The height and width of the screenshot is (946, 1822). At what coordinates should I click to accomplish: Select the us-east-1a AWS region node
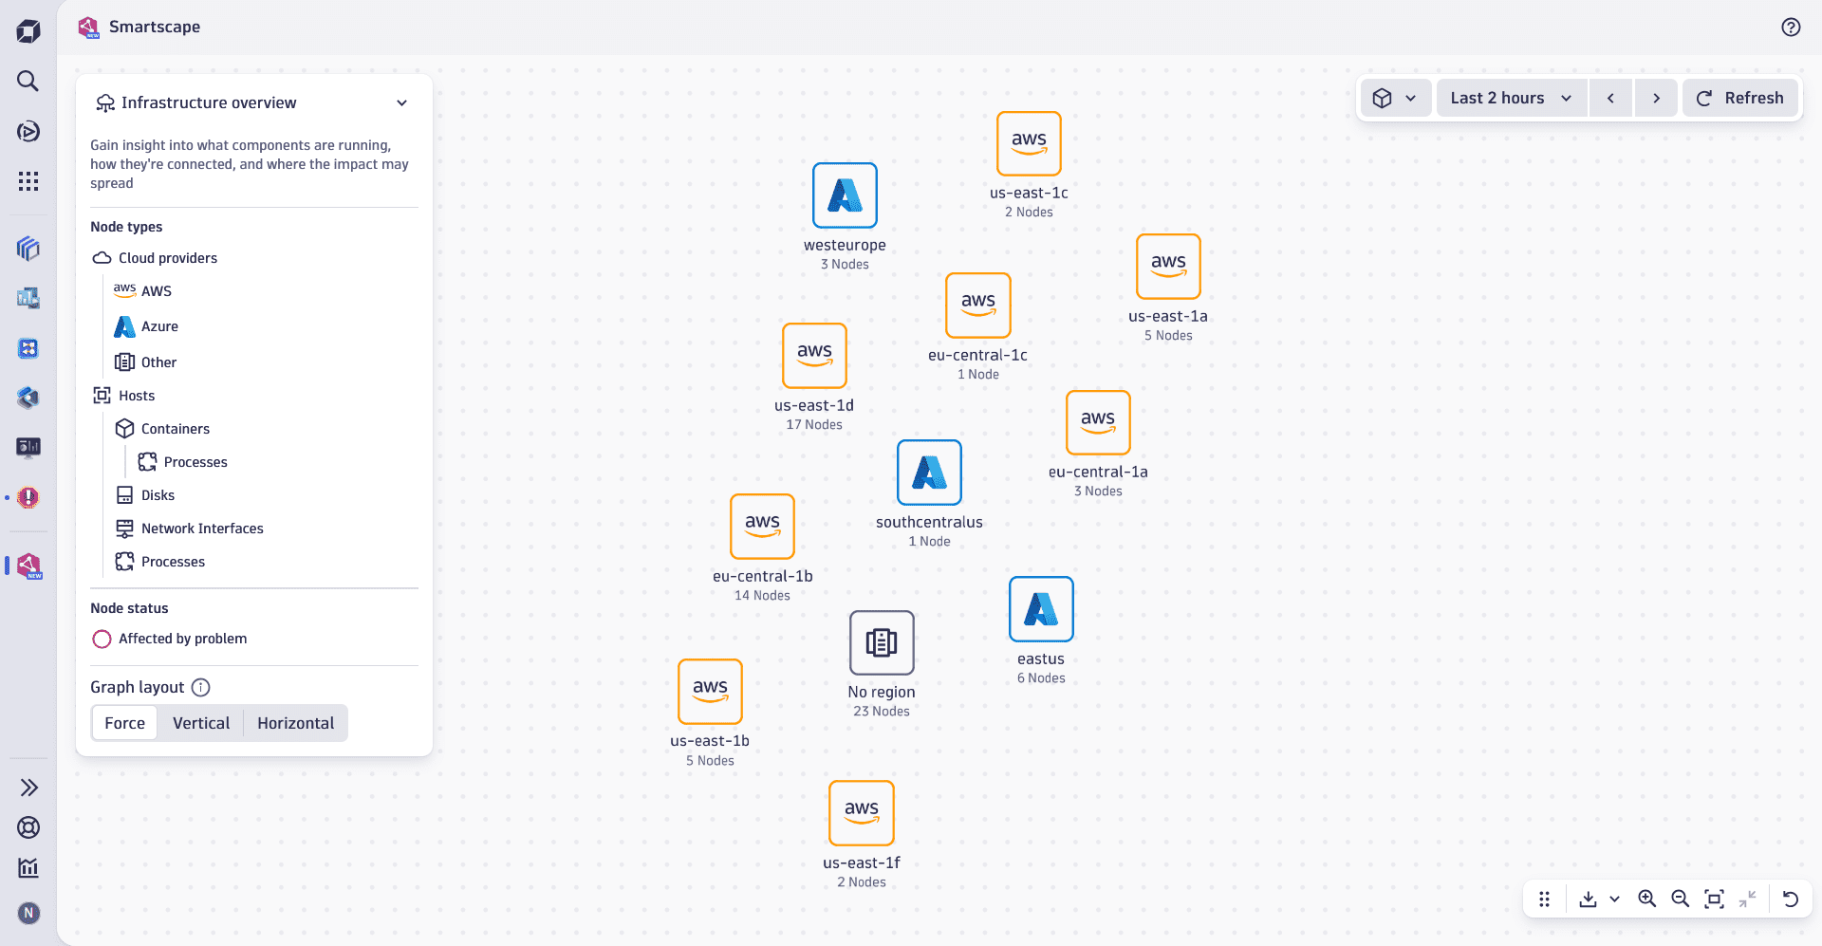coord(1168,267)
